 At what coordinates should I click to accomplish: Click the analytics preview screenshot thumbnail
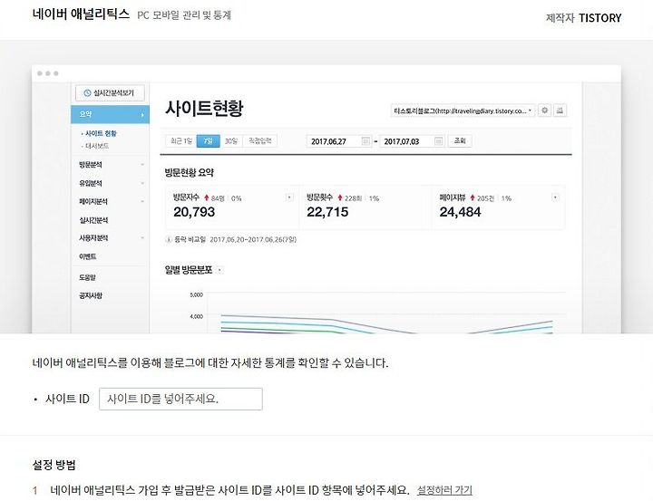(x=326, y=199)
